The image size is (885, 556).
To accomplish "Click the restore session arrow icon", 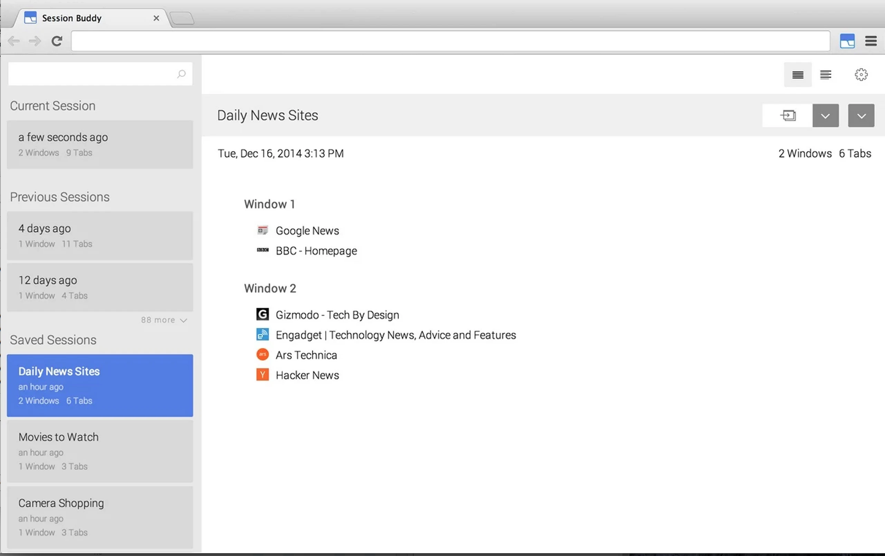I will point(788,116).
